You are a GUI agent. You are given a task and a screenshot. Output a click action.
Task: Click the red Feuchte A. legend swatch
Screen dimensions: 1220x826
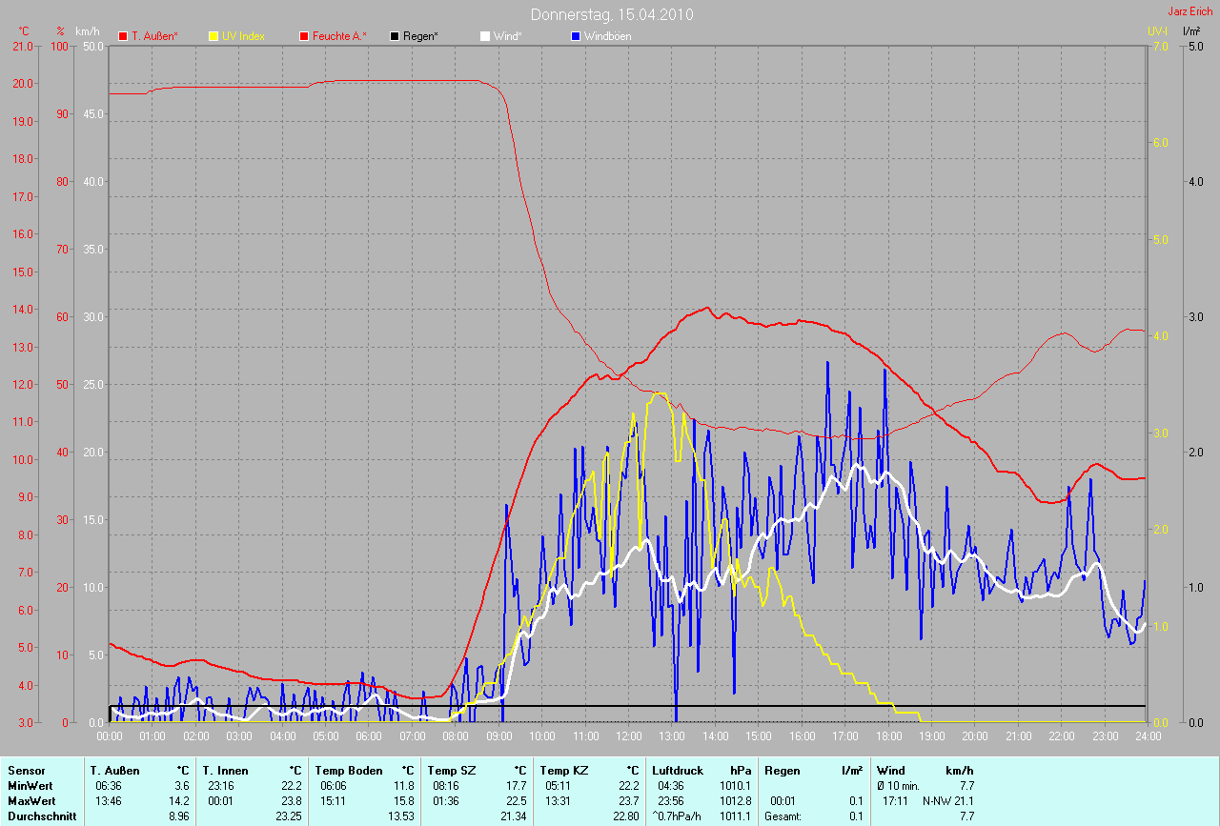coord(304,36)
